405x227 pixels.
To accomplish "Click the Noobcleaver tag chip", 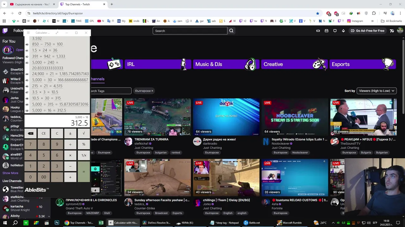I will pos(300,153).
